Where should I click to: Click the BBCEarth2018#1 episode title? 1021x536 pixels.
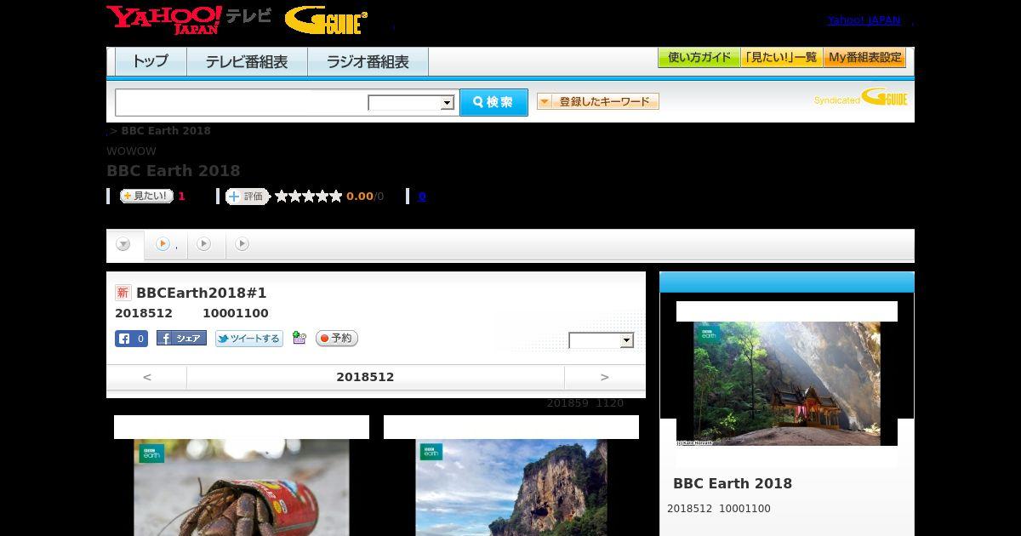[x=202, y=293]
